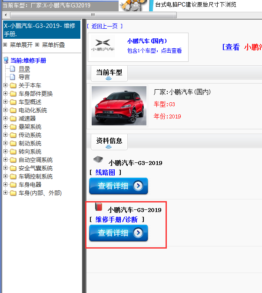Click the 车身部件更换 folder icon

coord(13,94)
